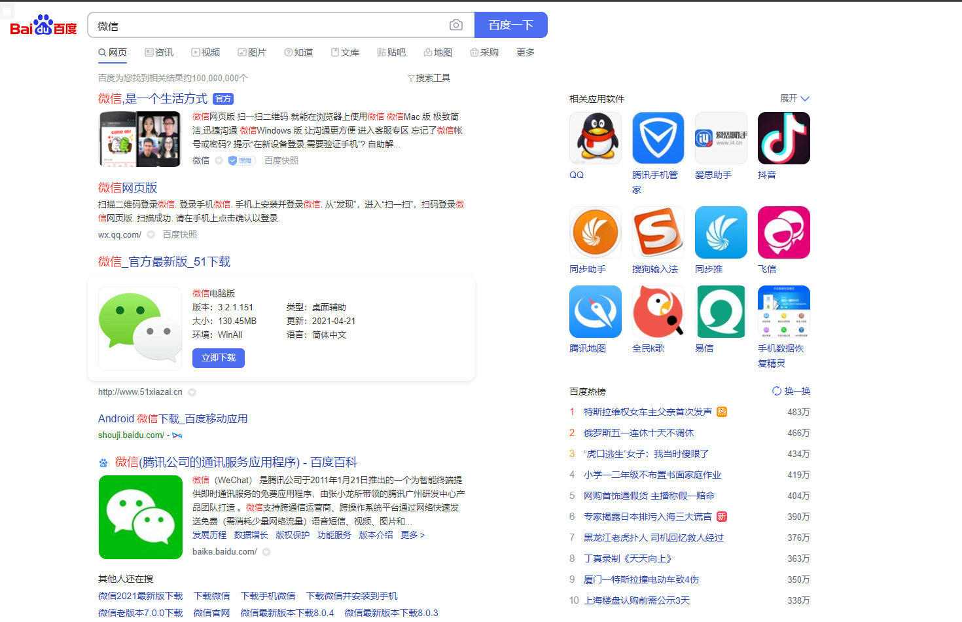Screen dimensions: 962x622
Task: Switch to the 文库 tab
Action: [x=345, y=52]
